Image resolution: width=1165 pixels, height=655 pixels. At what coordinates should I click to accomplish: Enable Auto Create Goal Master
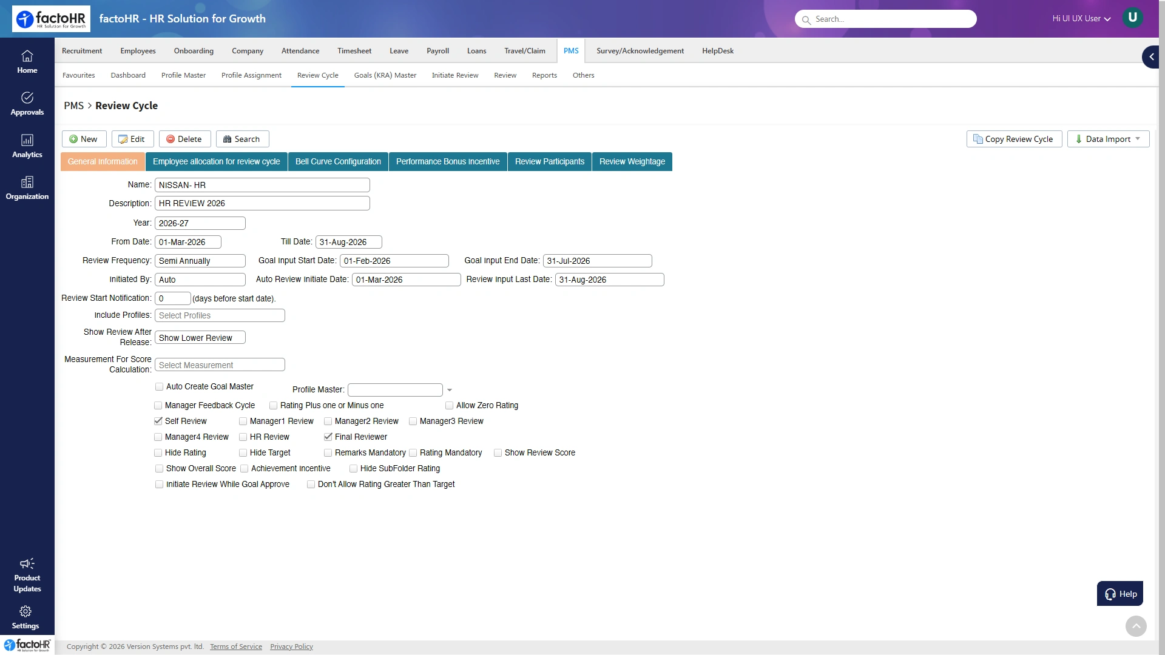(159, 387)
